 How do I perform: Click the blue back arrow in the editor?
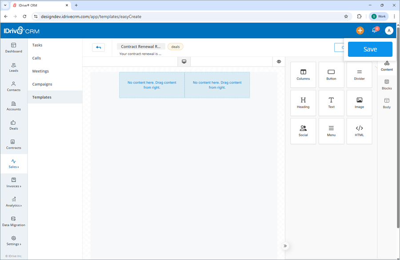(x=98, y=47)
